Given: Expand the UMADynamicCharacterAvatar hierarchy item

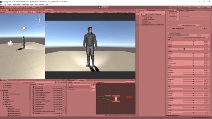Looking at the screenshot, I should point(141,25).
